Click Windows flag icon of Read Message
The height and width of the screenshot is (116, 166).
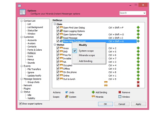pyautogui.click(x=61, y=38)
